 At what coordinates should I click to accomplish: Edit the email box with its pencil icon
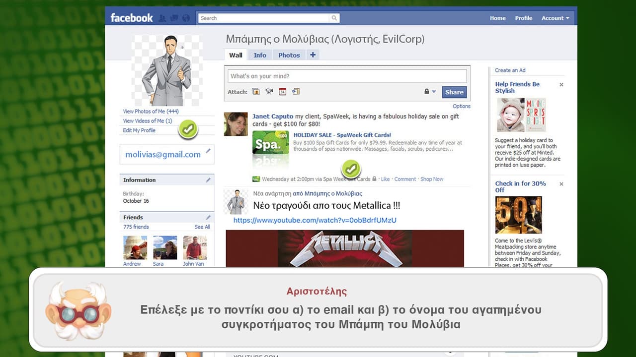[208, 151]
